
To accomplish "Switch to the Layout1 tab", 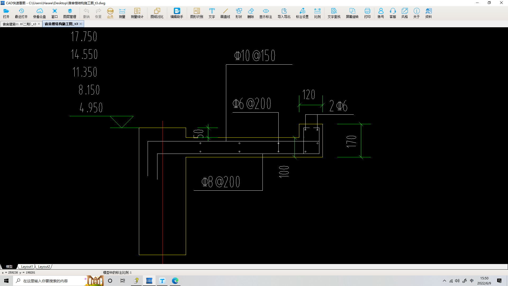I will pos(27,267).
